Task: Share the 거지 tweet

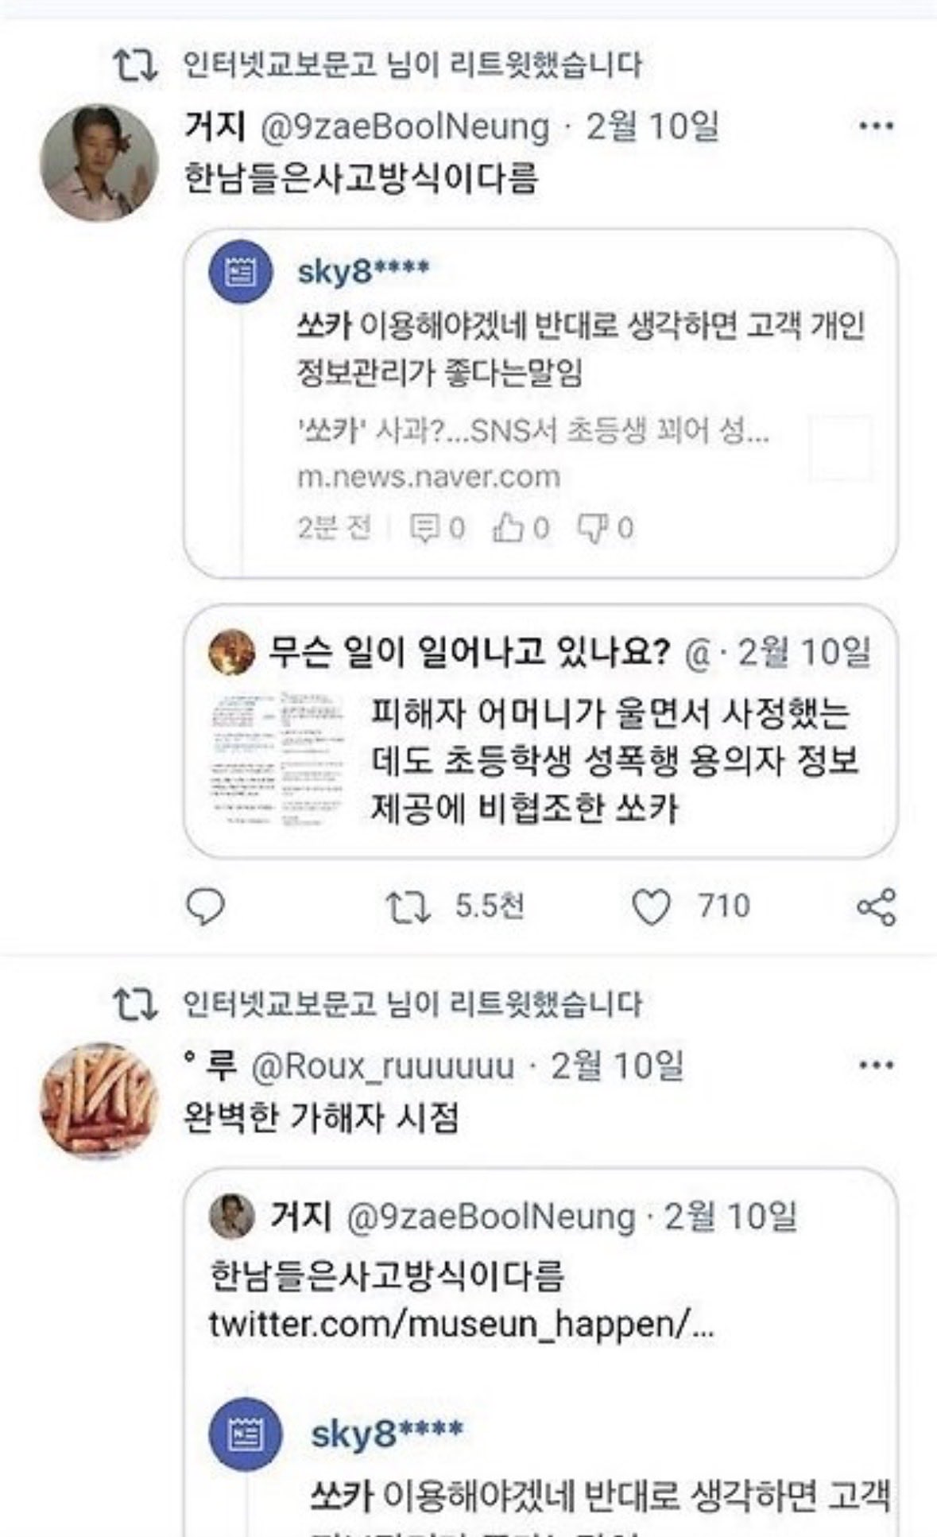Action: pos(877,907)
